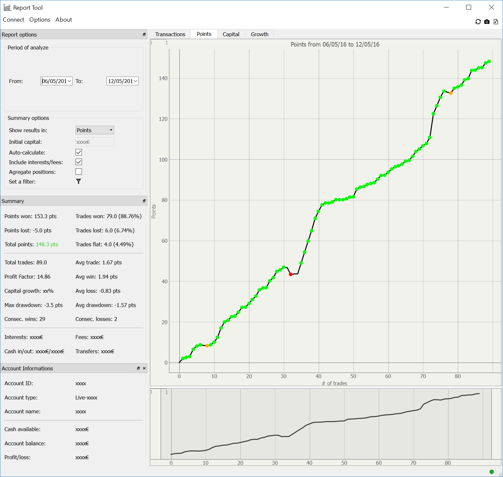
Task: Click the last green trade point on chart
Action: point(489,61)
